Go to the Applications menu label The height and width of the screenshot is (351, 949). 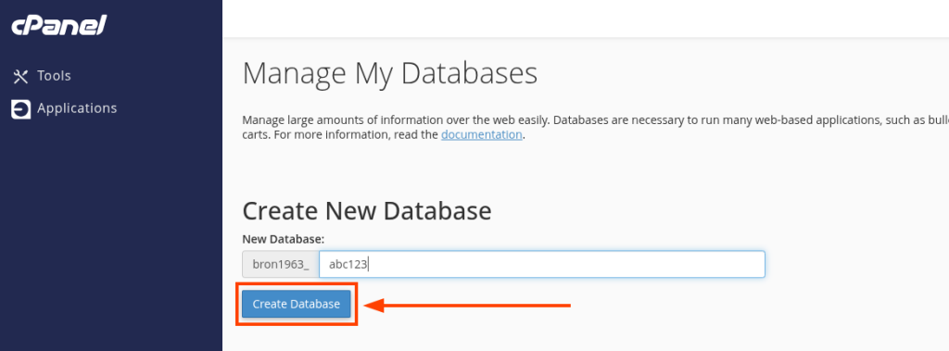pos(77,108)
